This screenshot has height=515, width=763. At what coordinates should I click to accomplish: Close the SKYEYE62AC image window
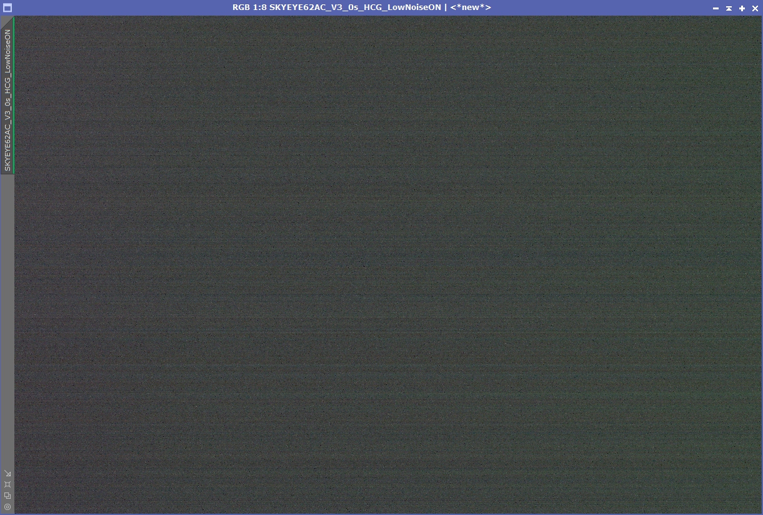tap(755, 8)
